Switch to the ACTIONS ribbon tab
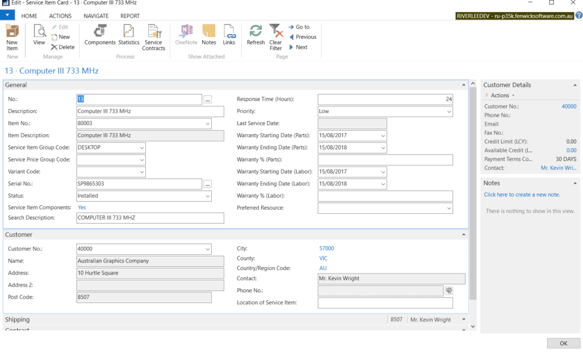This screenshot has height=352, width=583. (60, 16)
